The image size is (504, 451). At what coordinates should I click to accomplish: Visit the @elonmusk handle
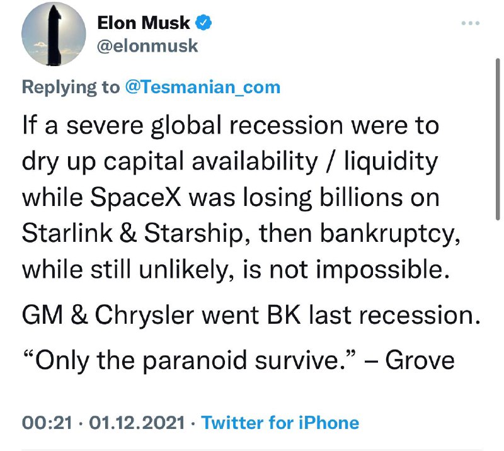(x=147, y=46)
